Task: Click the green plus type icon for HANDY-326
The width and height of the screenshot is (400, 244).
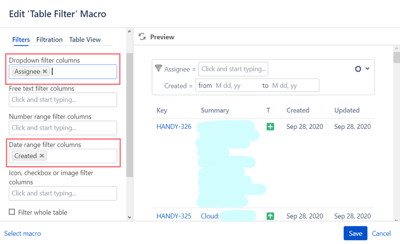Action: 269,126
